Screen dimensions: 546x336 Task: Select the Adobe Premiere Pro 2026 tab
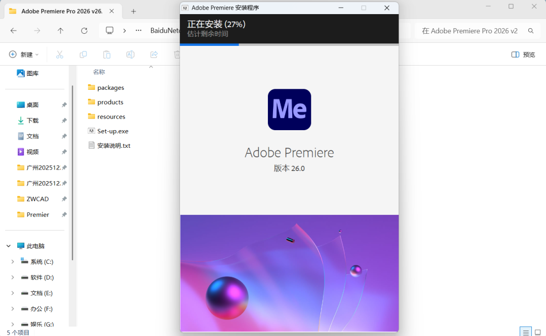click(61, 11)
